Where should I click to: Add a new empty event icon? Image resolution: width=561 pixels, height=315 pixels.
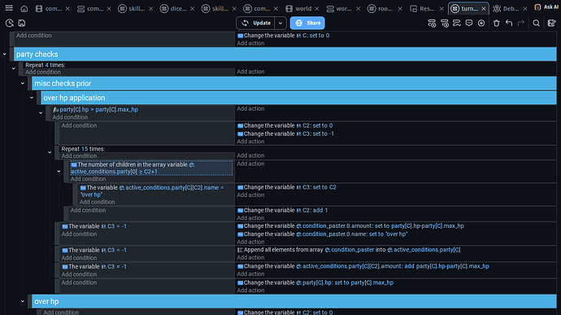pos(432,24)
